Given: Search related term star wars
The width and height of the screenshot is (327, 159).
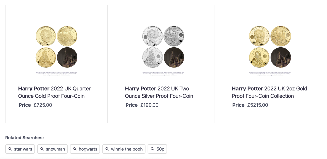Looking at the screenshot, I should coord(23,149).
